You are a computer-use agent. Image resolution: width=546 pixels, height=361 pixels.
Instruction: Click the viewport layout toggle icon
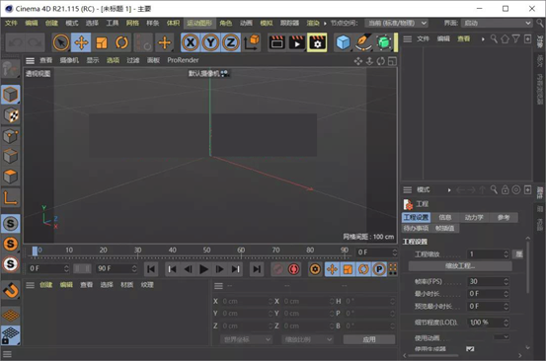(392, 61)
